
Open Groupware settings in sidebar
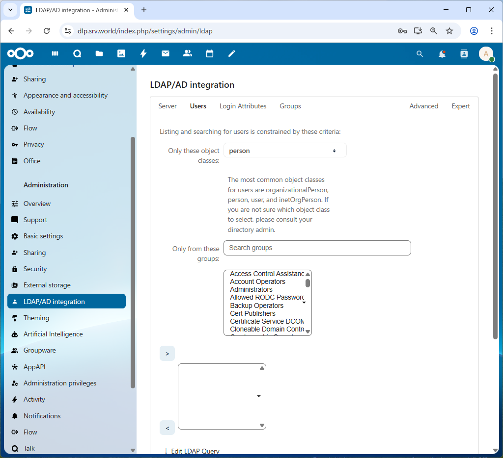(39, 351)
